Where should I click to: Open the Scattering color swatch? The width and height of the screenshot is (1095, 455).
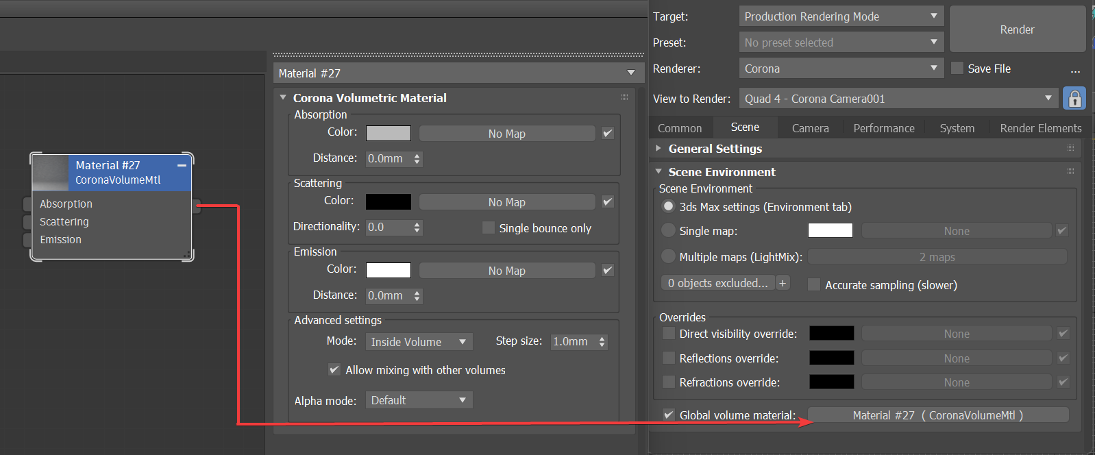[x=389, y=201]
